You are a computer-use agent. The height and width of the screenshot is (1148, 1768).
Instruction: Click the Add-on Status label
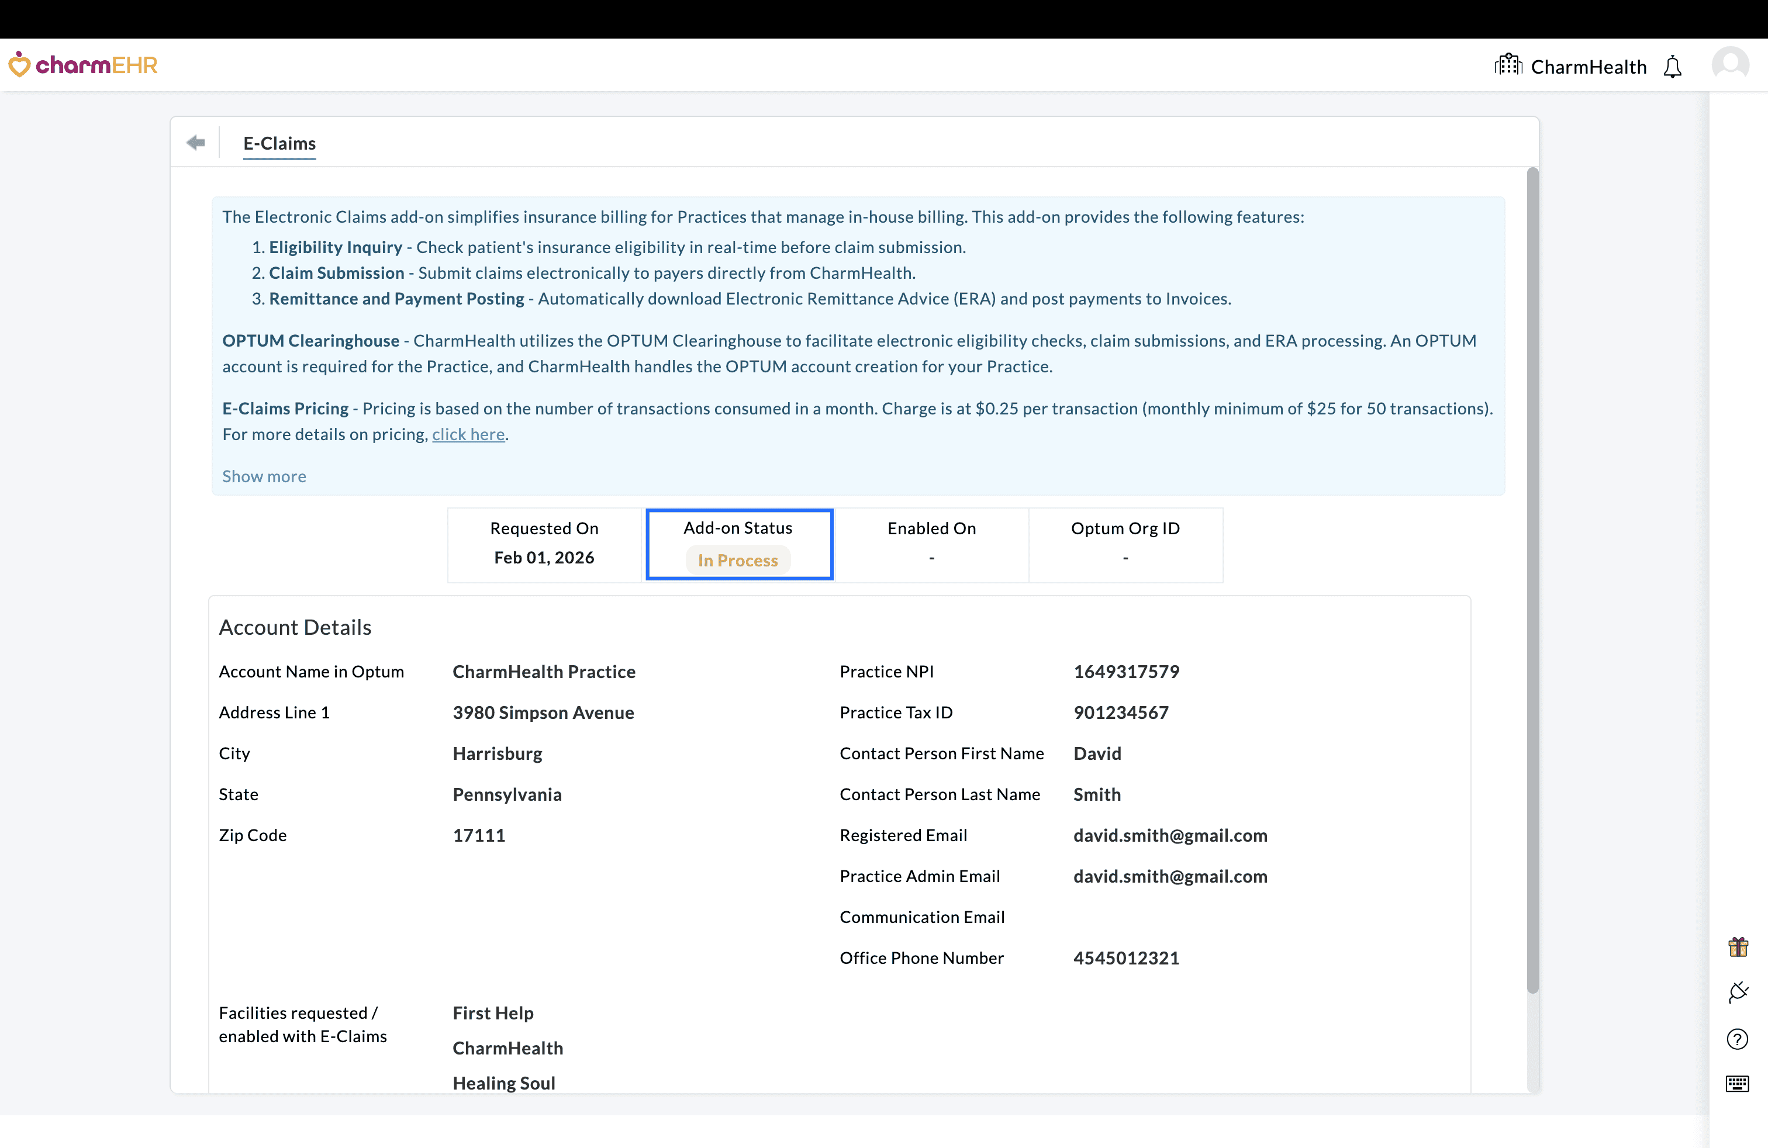(738, 528)
